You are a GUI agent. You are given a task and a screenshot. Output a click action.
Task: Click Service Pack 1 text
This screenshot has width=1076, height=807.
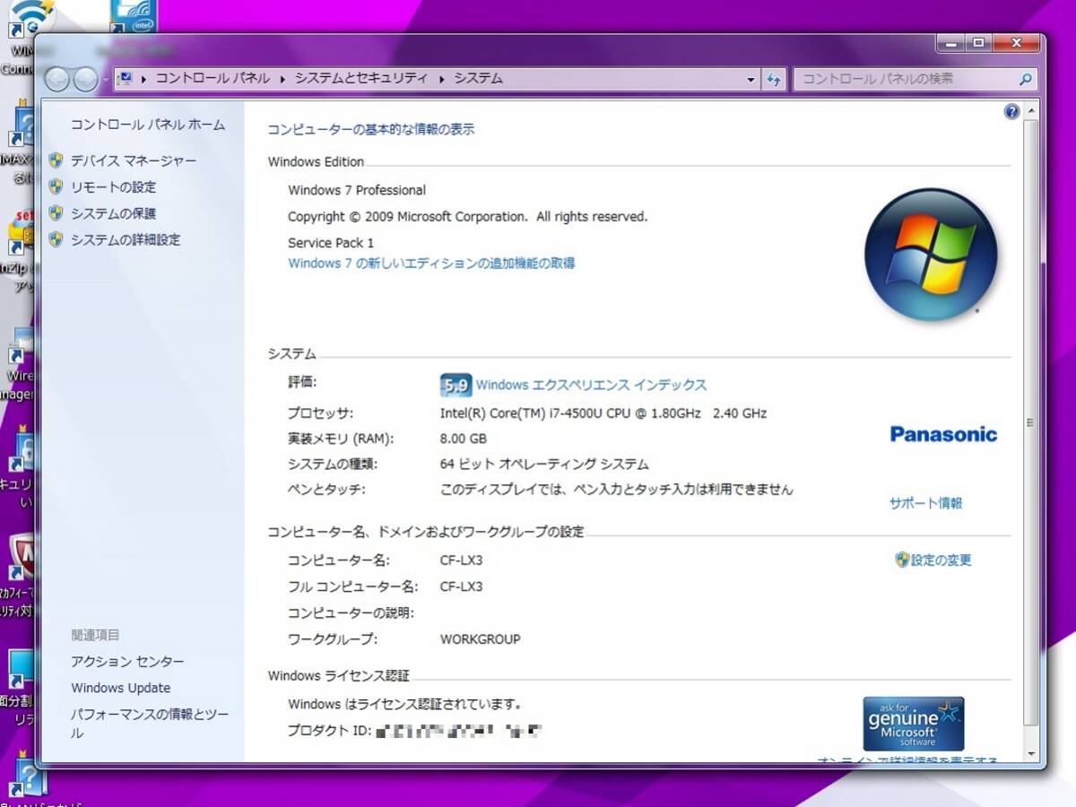(331, 243)
